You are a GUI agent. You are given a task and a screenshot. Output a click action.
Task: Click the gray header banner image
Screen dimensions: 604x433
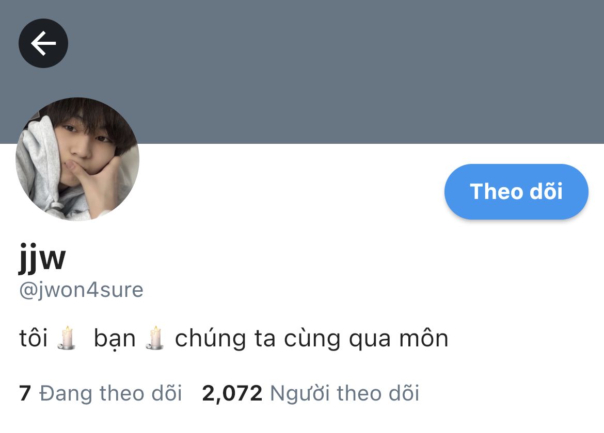point(302,72)
